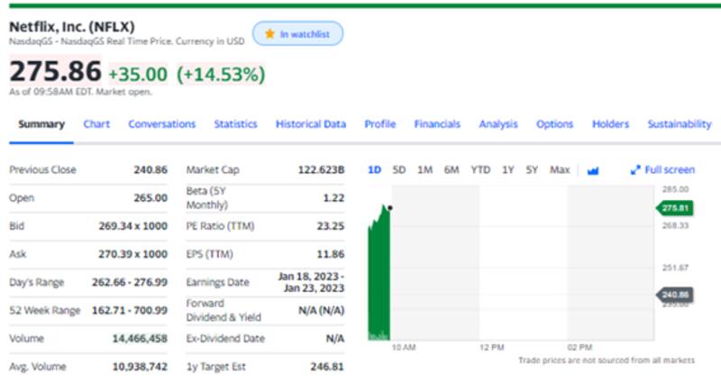The image size is (721, 390).
Task: Open the Sustainability tab
Action: click(679, 124)
